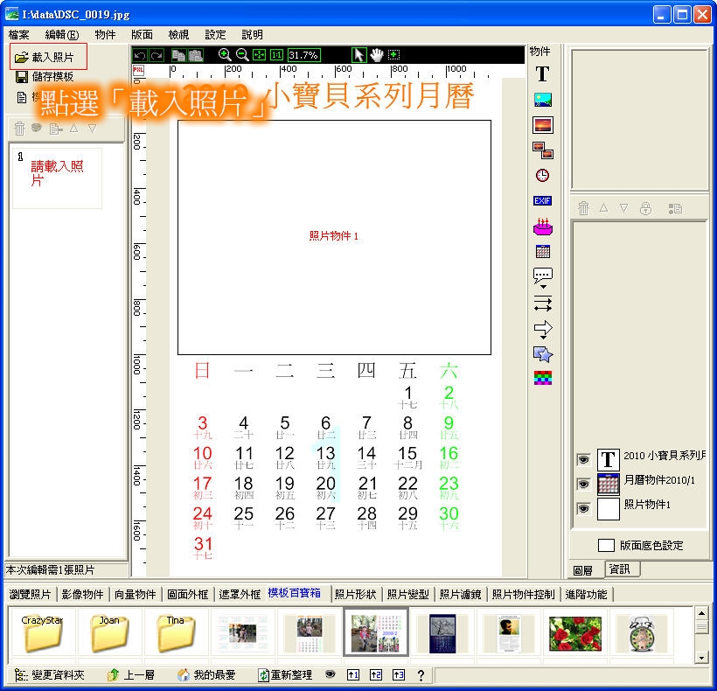This screenshot has width=717, height=691.
Task: Switch to the 照片濾鏡 tab
Action: pyautogui.click(x=460, y=594)
